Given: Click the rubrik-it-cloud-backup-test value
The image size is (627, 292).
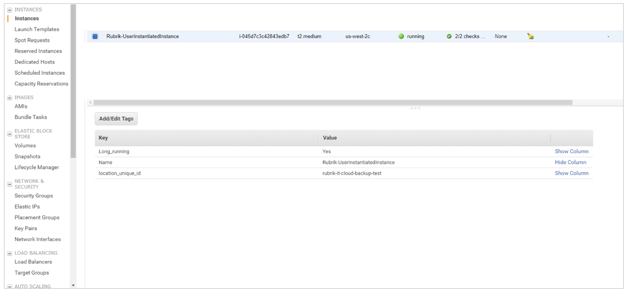Looking at the screenshot, I should [352, 173].
